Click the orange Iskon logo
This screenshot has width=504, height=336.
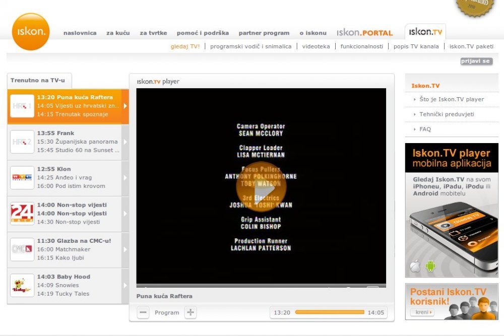pyautogui.click(x=31, y=31)
